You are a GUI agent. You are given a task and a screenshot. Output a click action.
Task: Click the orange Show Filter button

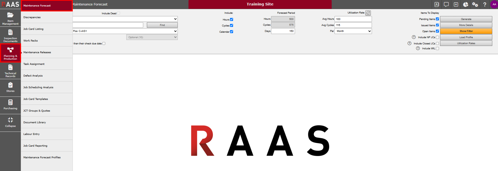pyautogui.click(x=466, y=31)
